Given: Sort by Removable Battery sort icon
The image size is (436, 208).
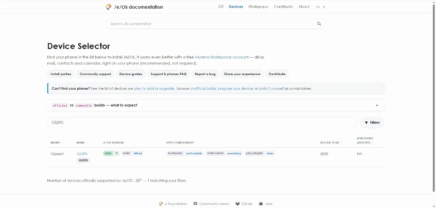Looking at the screenshot, I should (372, 143).
